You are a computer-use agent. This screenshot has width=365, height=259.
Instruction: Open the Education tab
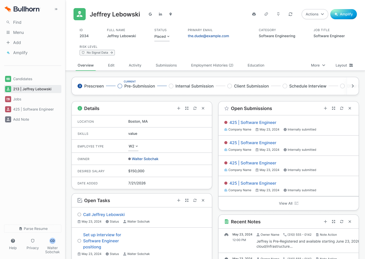[x=256, y=65]
